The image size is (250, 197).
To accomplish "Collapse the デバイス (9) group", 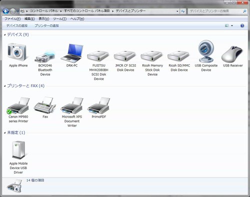I will (5, 35).
